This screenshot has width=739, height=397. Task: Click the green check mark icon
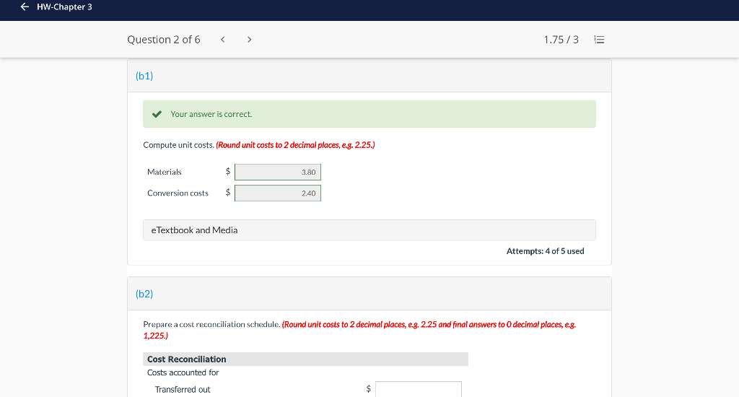click(157, 114)
